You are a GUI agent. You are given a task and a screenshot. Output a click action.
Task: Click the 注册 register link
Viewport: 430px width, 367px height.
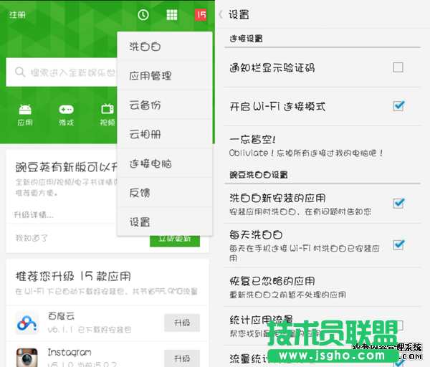click(x=17, y=15)
